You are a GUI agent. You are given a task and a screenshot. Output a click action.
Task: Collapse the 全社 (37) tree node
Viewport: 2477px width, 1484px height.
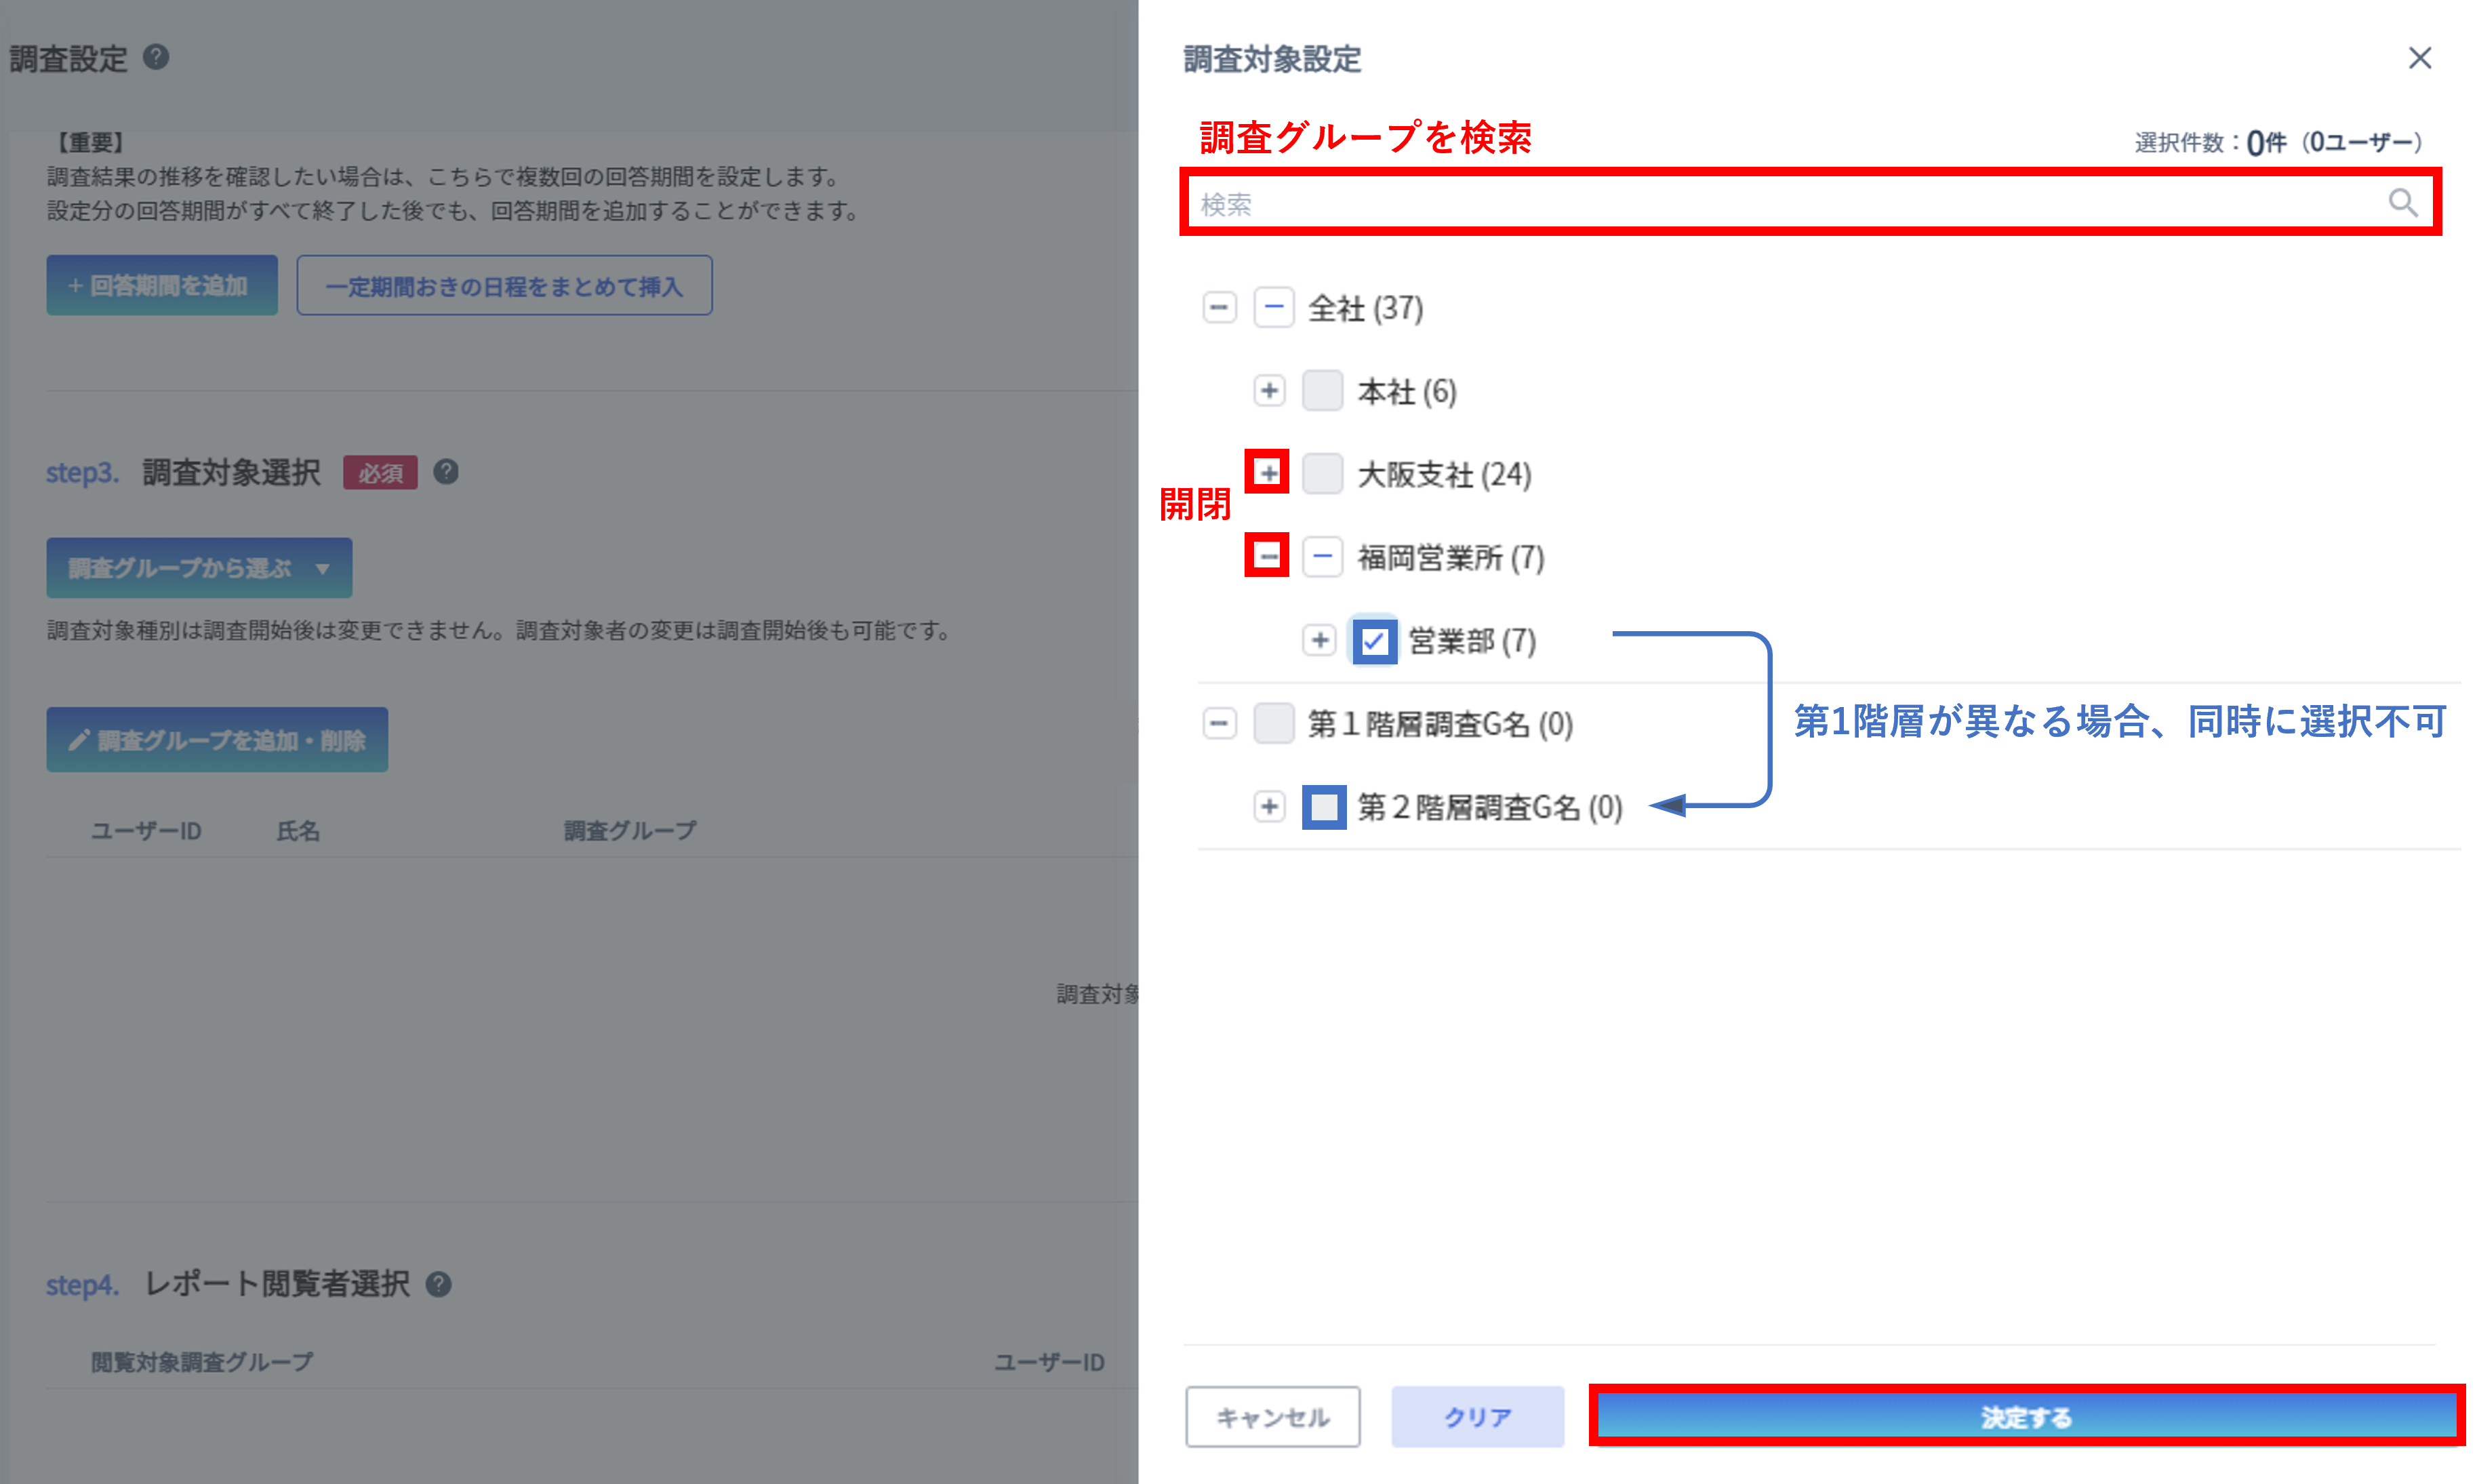[1219, 307]
